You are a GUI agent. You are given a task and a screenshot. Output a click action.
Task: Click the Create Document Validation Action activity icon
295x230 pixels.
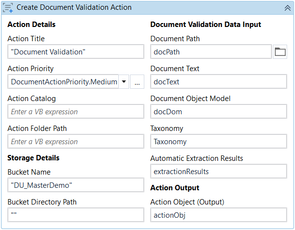(x=8, y=7)
